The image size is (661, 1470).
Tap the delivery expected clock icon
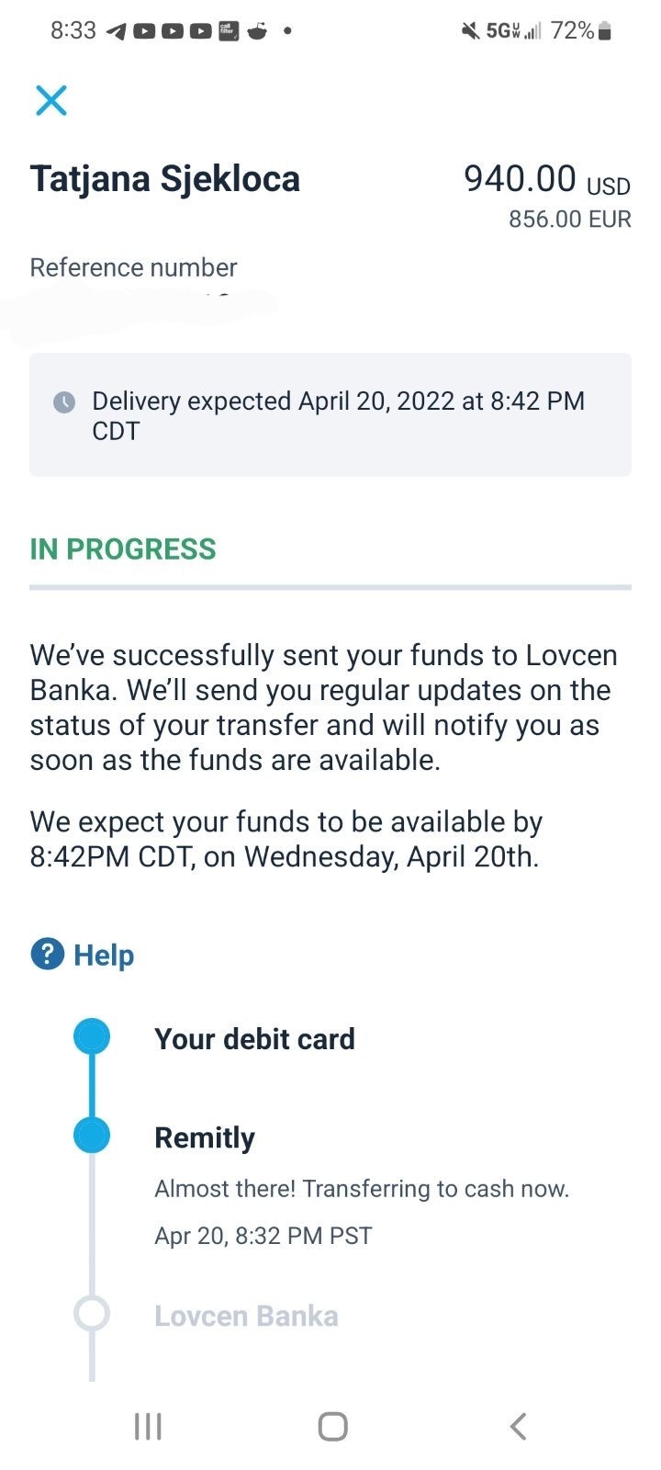click(64, 402)
